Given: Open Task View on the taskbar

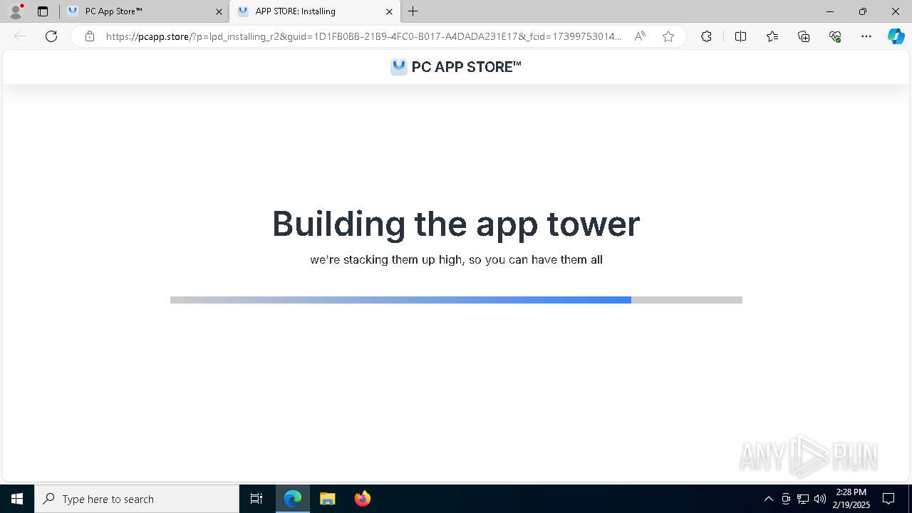Looking at the screenshot, I should (256, 499).
